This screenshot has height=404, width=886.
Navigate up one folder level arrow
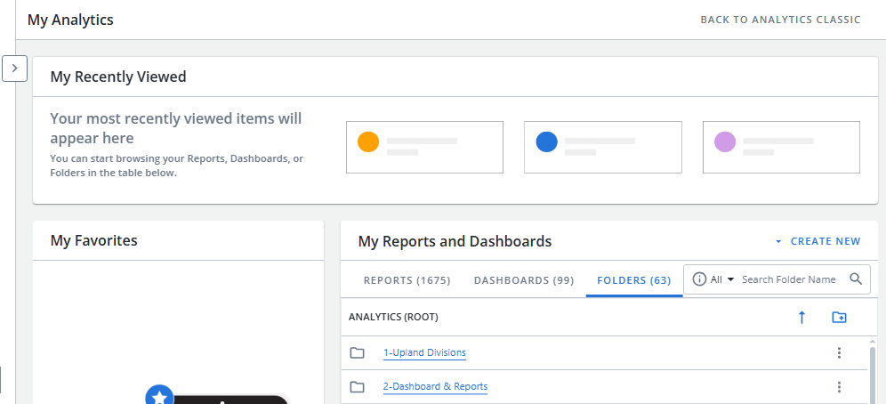point(801,318)
